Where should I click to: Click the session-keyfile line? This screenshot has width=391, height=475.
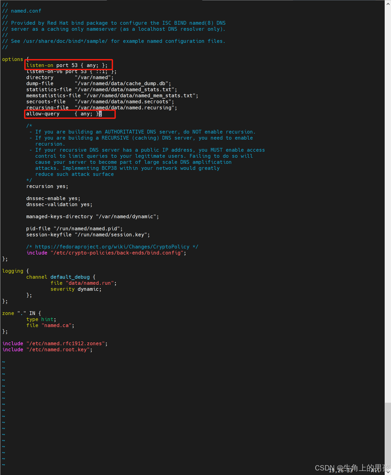point(88,235)
